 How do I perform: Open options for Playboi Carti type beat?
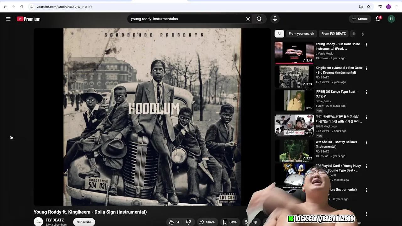coord(366,166)
